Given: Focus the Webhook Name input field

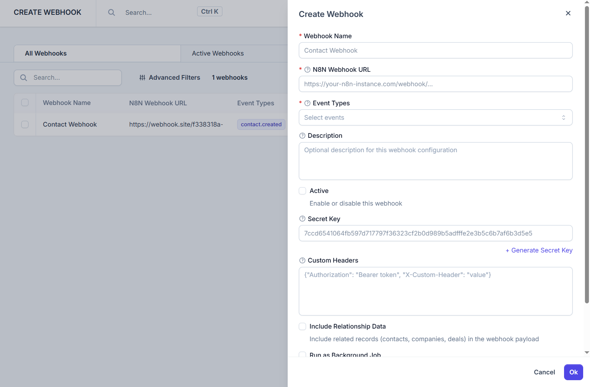Looking at the screenshot, I should [435, 50].
